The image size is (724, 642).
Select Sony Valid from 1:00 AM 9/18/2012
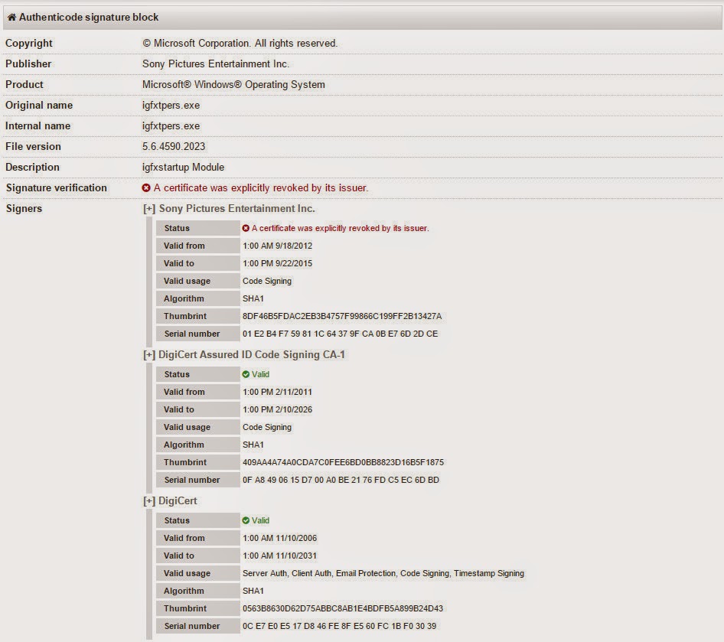[278, 246]
